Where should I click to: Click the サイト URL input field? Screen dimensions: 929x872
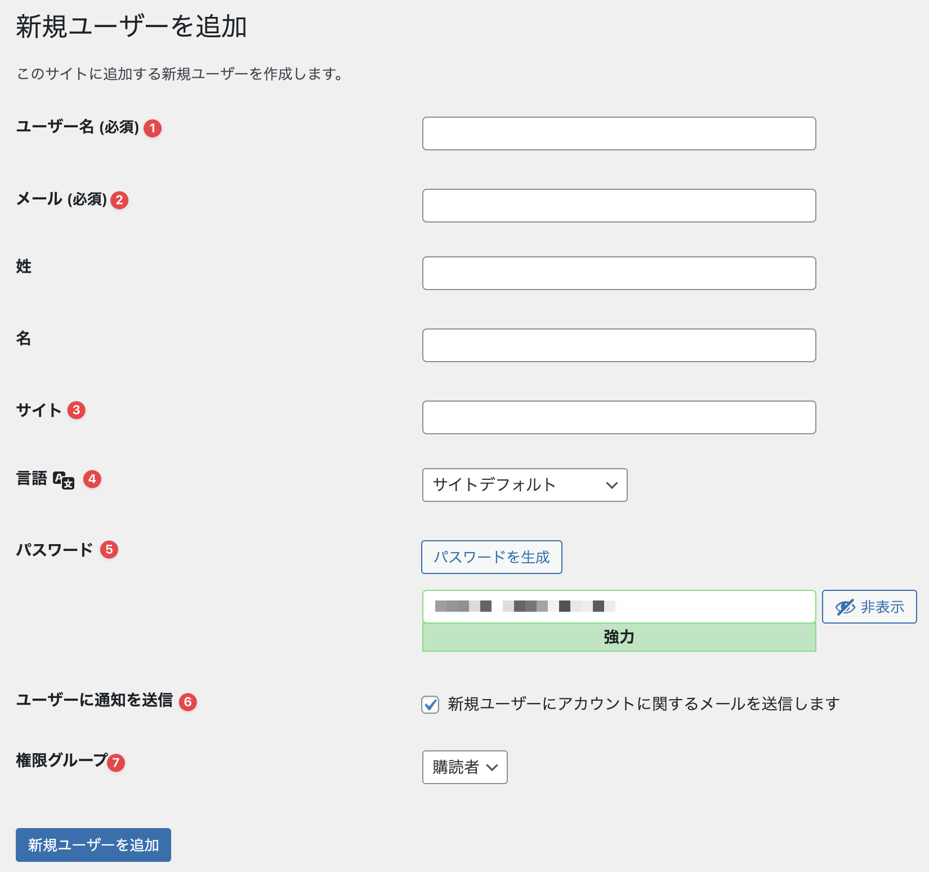click(x=619, y=417)
